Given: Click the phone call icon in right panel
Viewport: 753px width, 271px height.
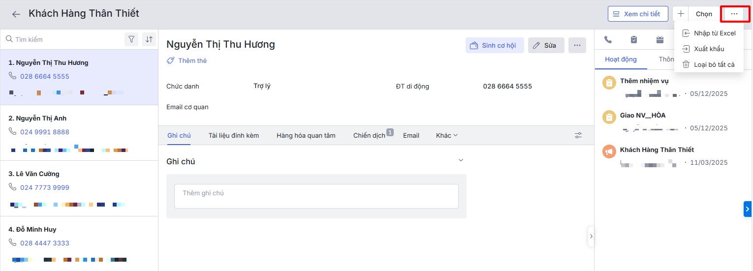Looking at the screenshot, I should coord(608,40).
